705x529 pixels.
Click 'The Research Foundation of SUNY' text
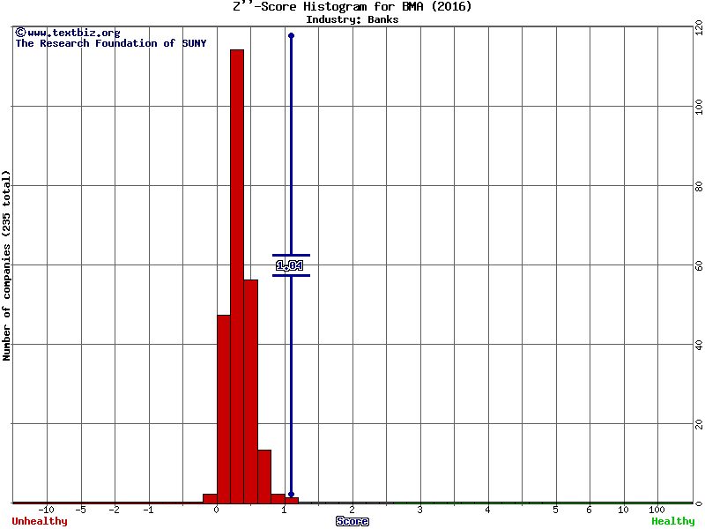(x=111, y=43)
